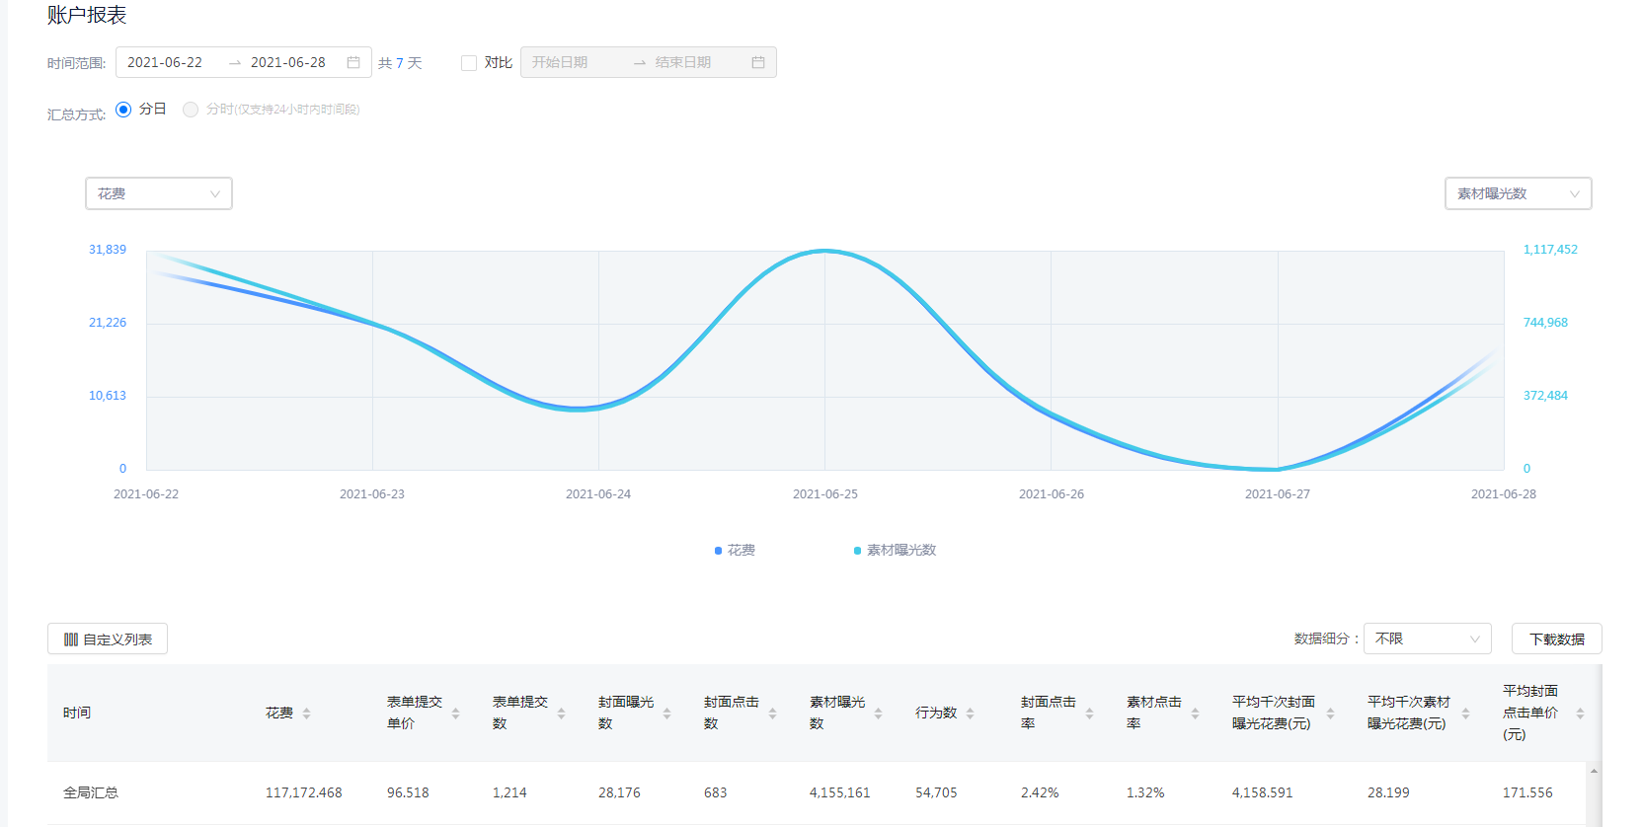
Task: Select the 分日 radio option
Action: coord(123,110)
